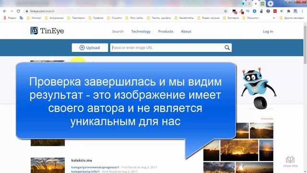Open a new tab with the plus button
This screenshot has height=173, width=307.
point(271,3)
